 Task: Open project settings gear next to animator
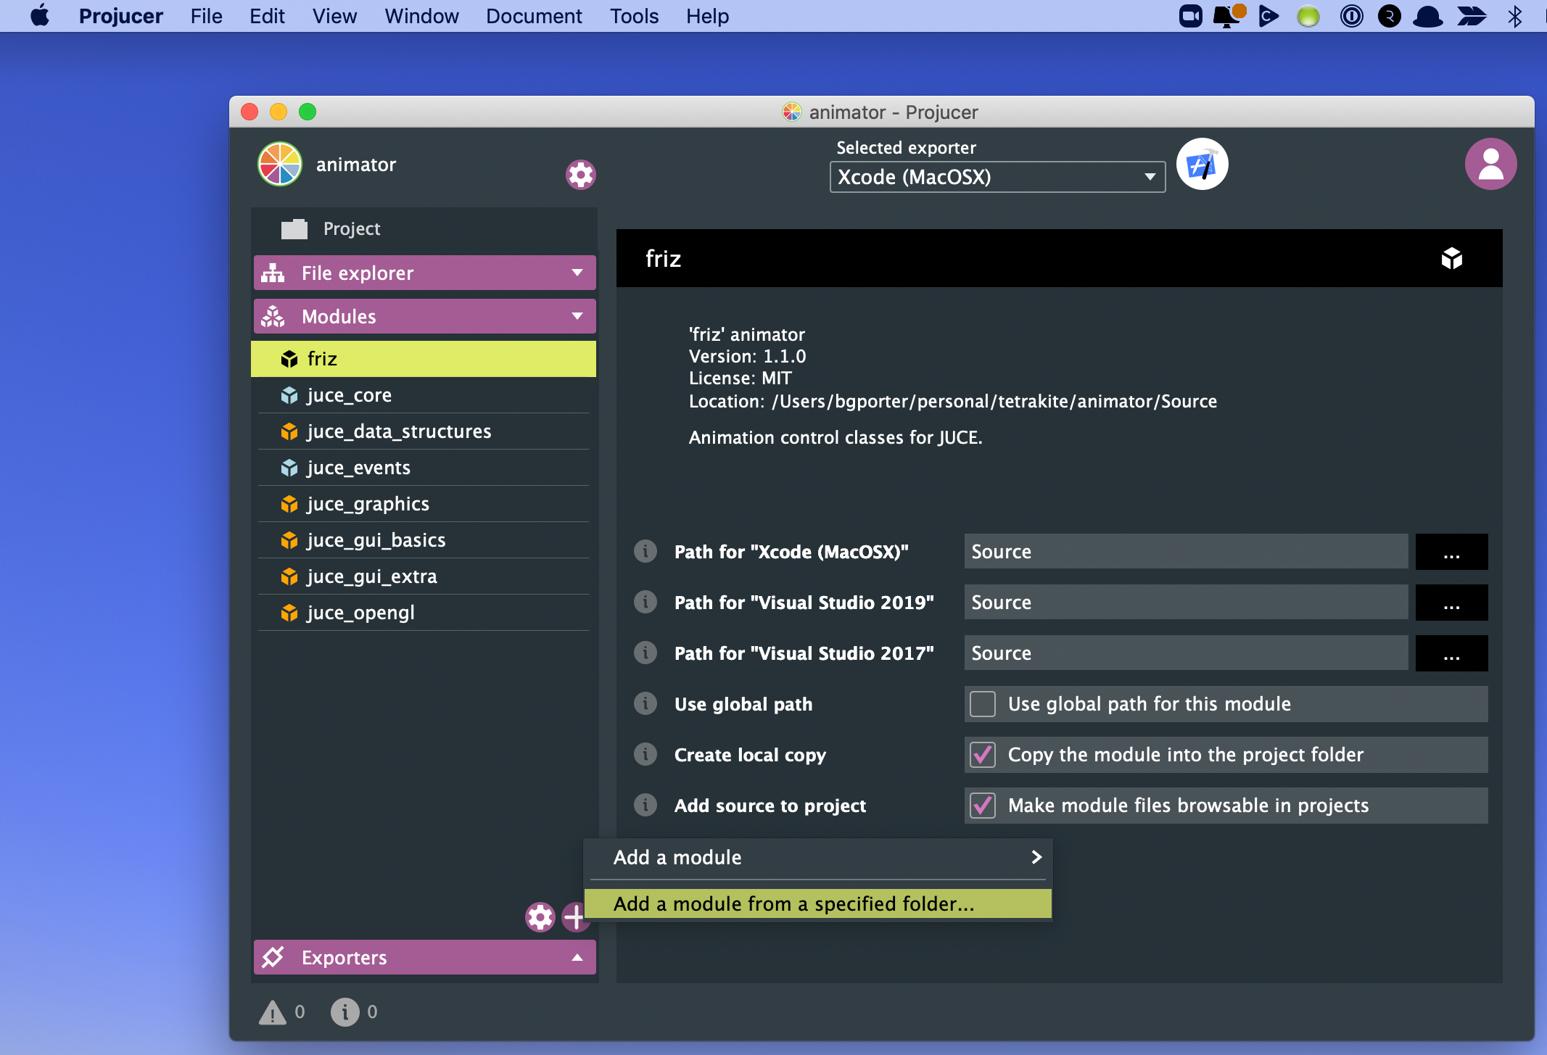580,175
